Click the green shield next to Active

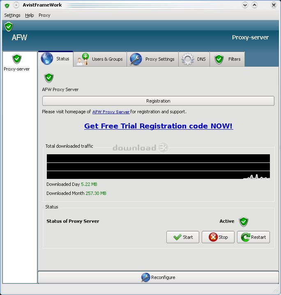pos(244,222)
